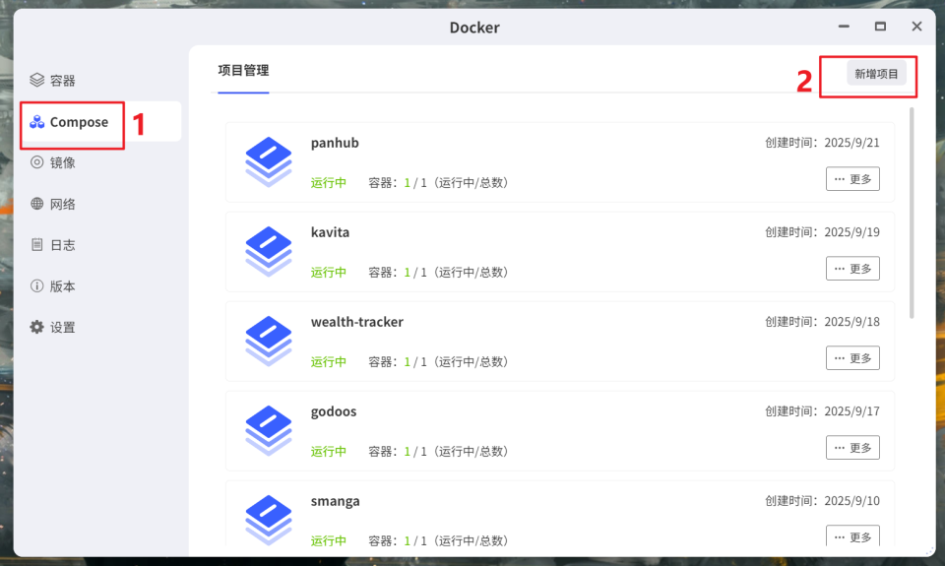Open 更多 menu for panhub
Image resolution: width=945 pixels, height=566 pixels.
coord(852,179)
